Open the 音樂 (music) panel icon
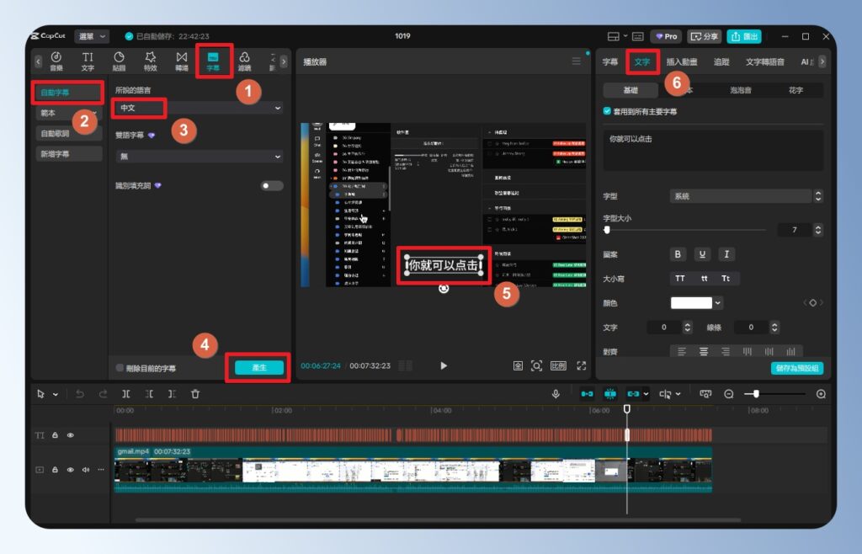862x554 pixels. [56, 61]
